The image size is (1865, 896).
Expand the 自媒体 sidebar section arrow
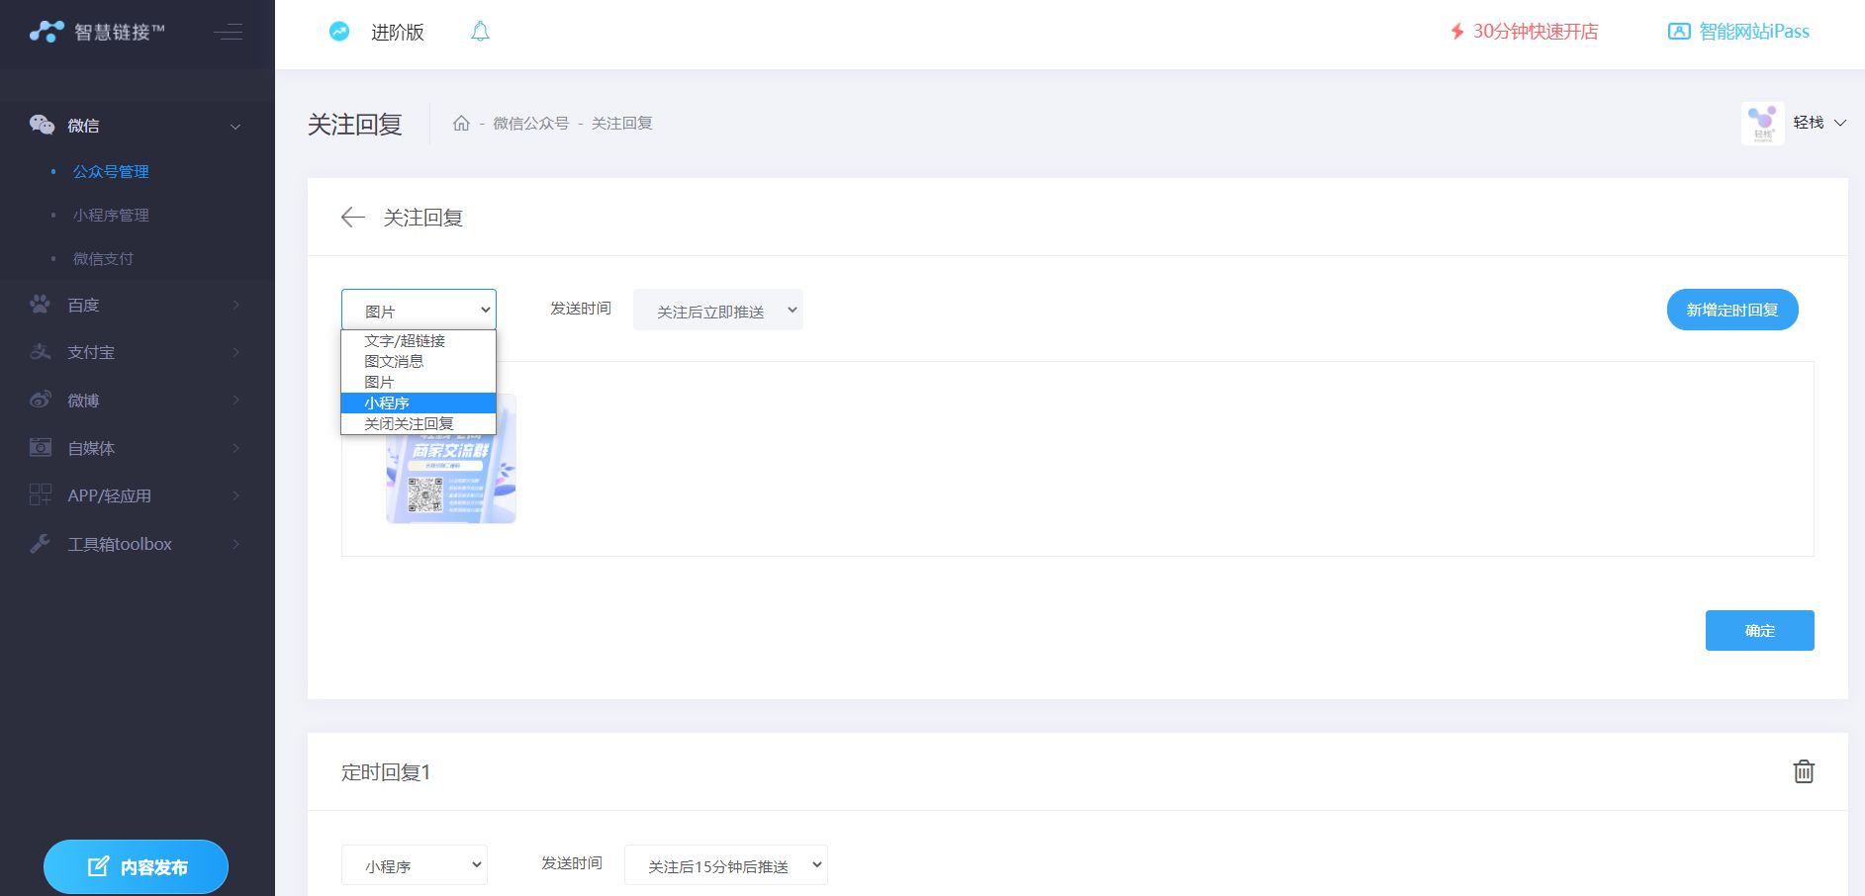point(235,448)
